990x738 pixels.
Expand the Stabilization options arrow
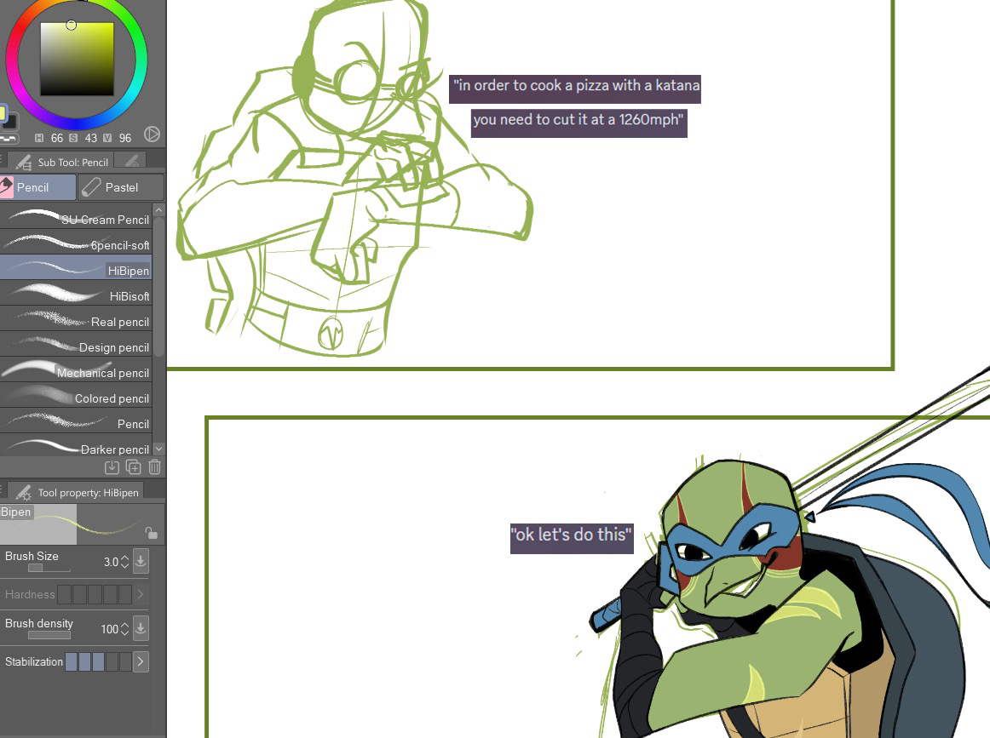[x=141, y=661]
